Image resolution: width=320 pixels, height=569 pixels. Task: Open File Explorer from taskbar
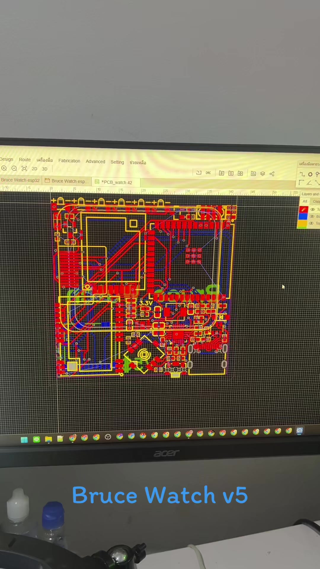coord(48,439)
